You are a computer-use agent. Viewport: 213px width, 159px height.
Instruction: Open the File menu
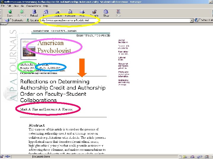pos(3,6)
